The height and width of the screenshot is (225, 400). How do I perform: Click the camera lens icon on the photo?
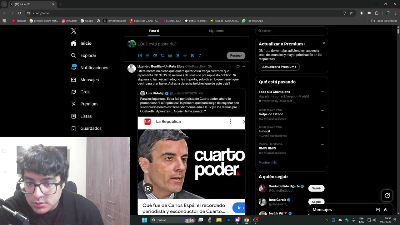point(148,188)
